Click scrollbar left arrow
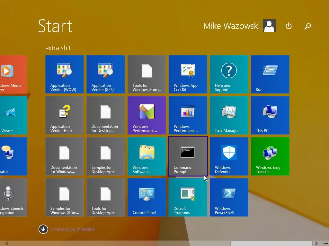The image size is (329, 246). (7, 243)
